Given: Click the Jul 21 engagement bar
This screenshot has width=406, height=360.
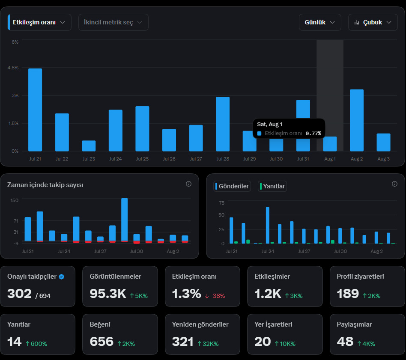Looking at the screenshot, I should 35,110.
